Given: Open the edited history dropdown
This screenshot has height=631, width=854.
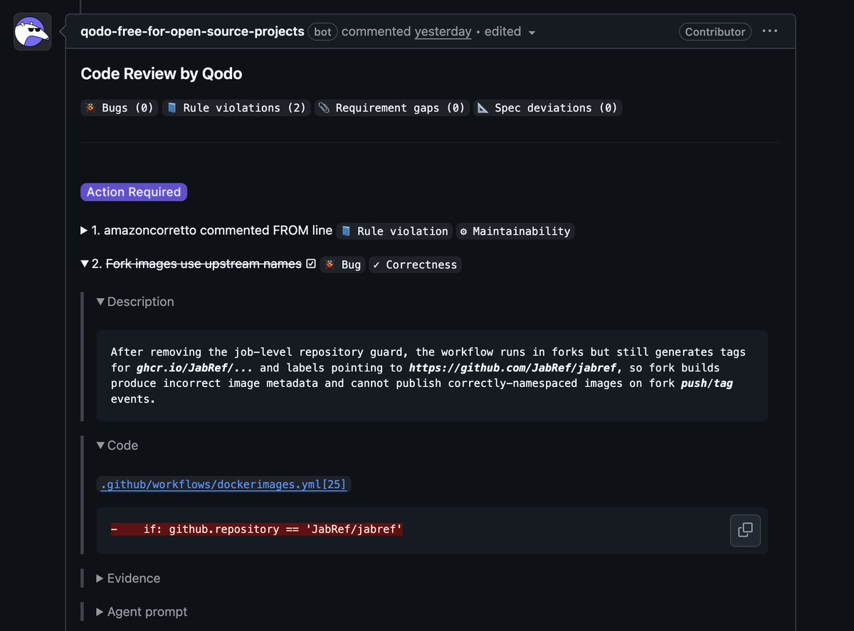Looking at the screenshot, I should (510, 31).
